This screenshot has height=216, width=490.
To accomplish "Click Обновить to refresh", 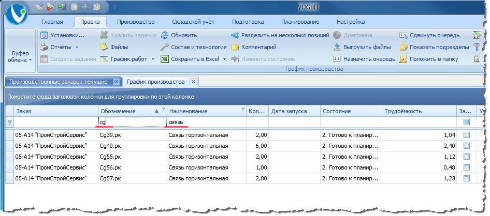I will coord(179,35).
